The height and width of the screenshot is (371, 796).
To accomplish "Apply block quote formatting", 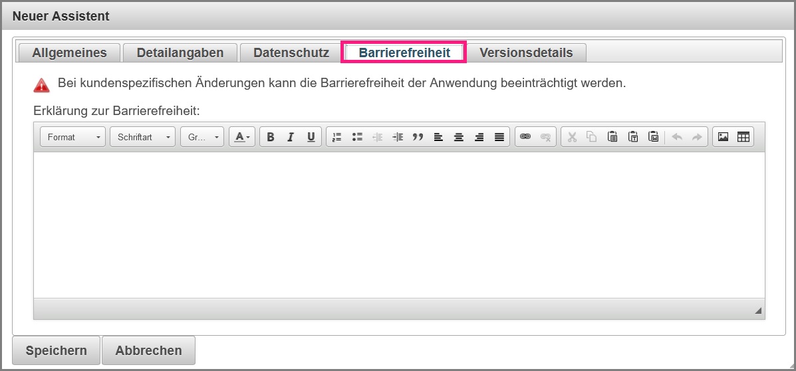I will [x=418, y=137].
